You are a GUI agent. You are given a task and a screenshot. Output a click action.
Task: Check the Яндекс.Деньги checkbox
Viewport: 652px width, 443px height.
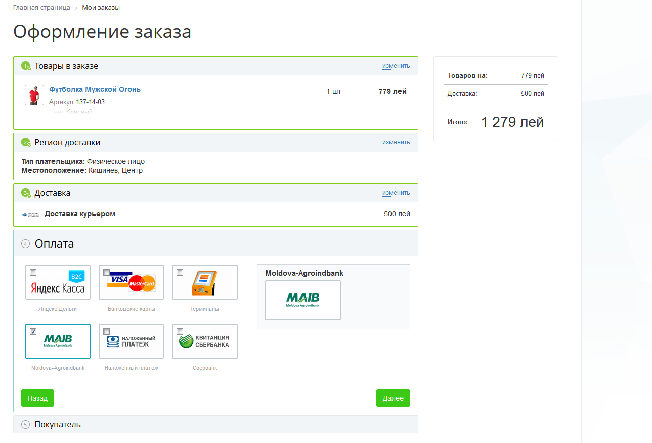point(33,273)
